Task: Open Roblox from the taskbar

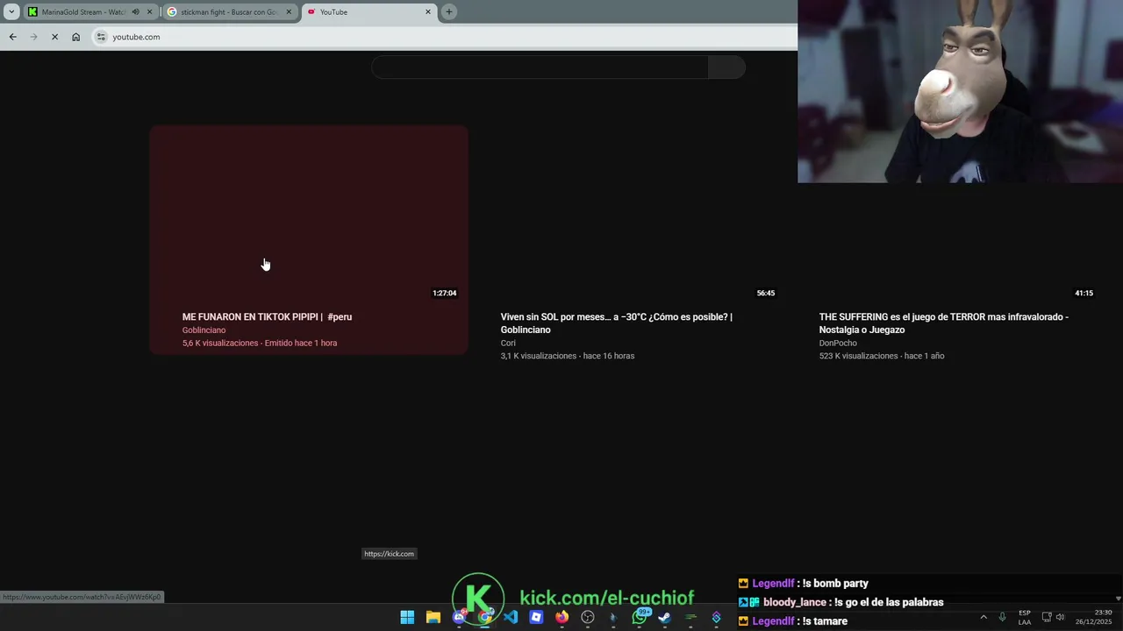Action: click(x=536, y=617)
